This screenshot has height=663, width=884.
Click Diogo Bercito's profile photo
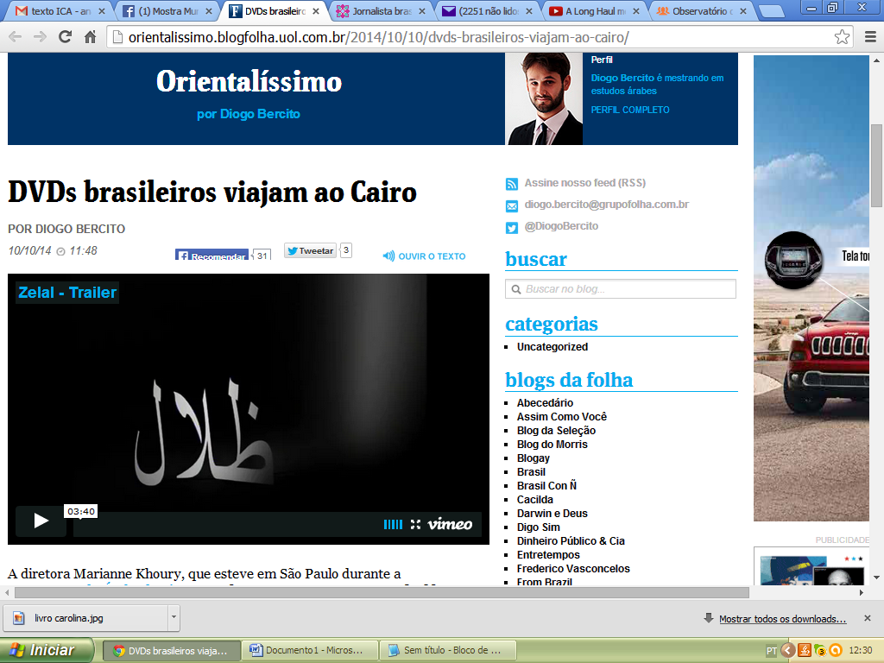[544, 98]
